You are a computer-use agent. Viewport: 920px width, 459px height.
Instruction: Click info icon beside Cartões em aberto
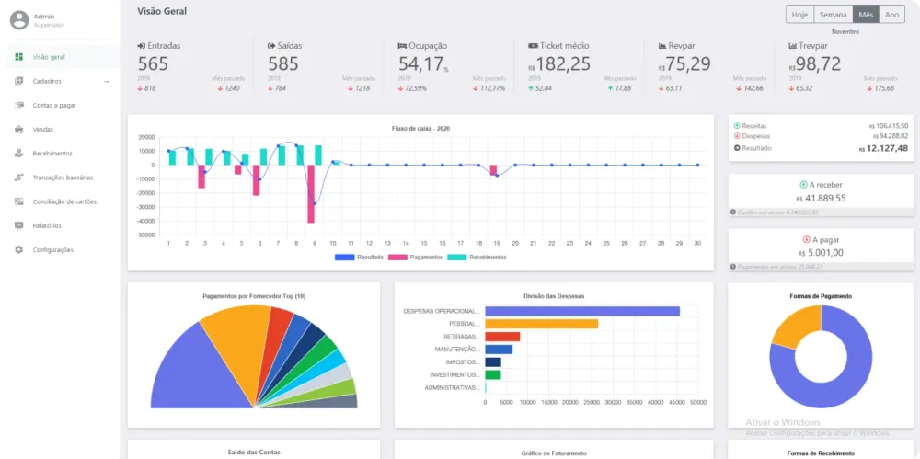click(x=733, y=212)
